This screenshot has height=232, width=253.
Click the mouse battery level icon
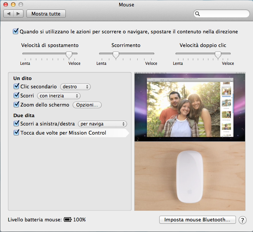point(68,219)
